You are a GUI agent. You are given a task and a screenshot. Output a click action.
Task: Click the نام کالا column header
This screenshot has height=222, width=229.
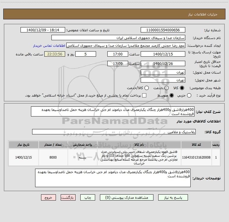[139, 145]
